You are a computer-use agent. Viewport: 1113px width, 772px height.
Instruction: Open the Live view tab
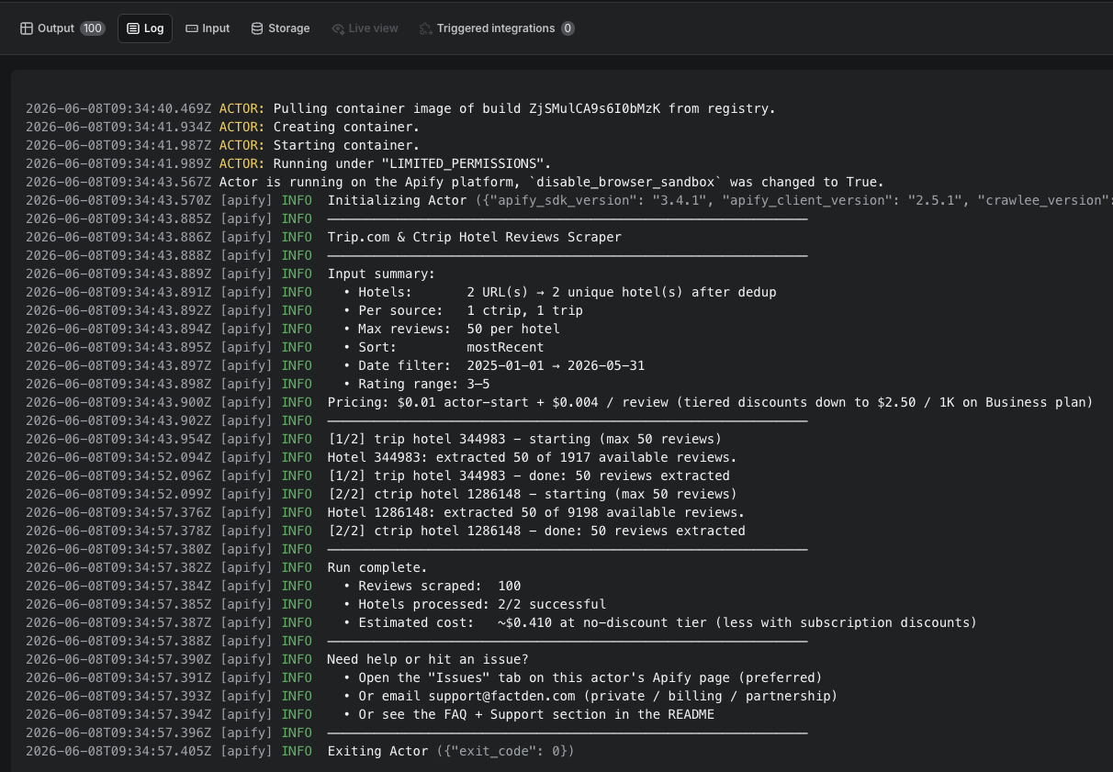point(365,28)
